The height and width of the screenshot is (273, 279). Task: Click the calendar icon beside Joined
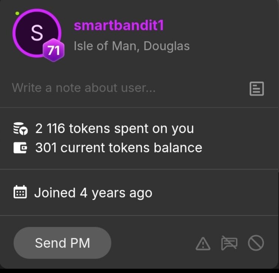pos(20,193)
